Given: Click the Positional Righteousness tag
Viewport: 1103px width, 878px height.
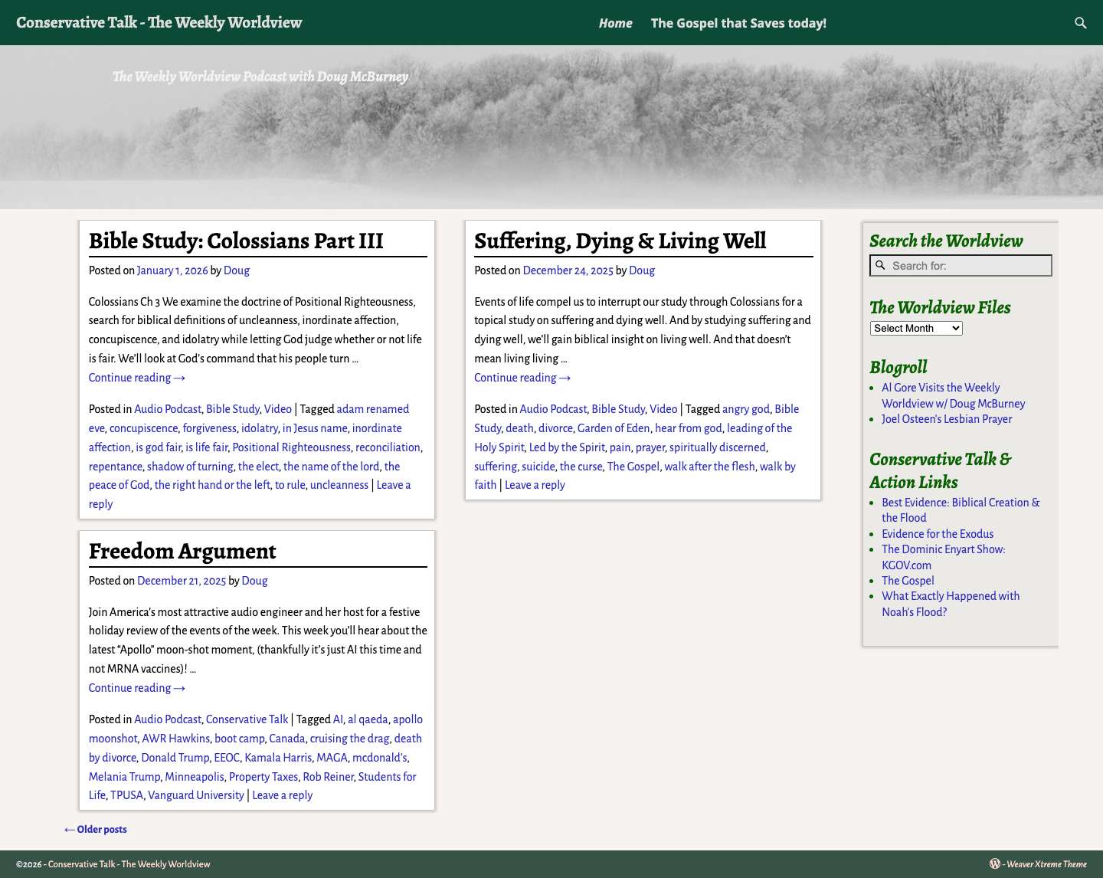Looking at the screenshot, I should [291, 447].
